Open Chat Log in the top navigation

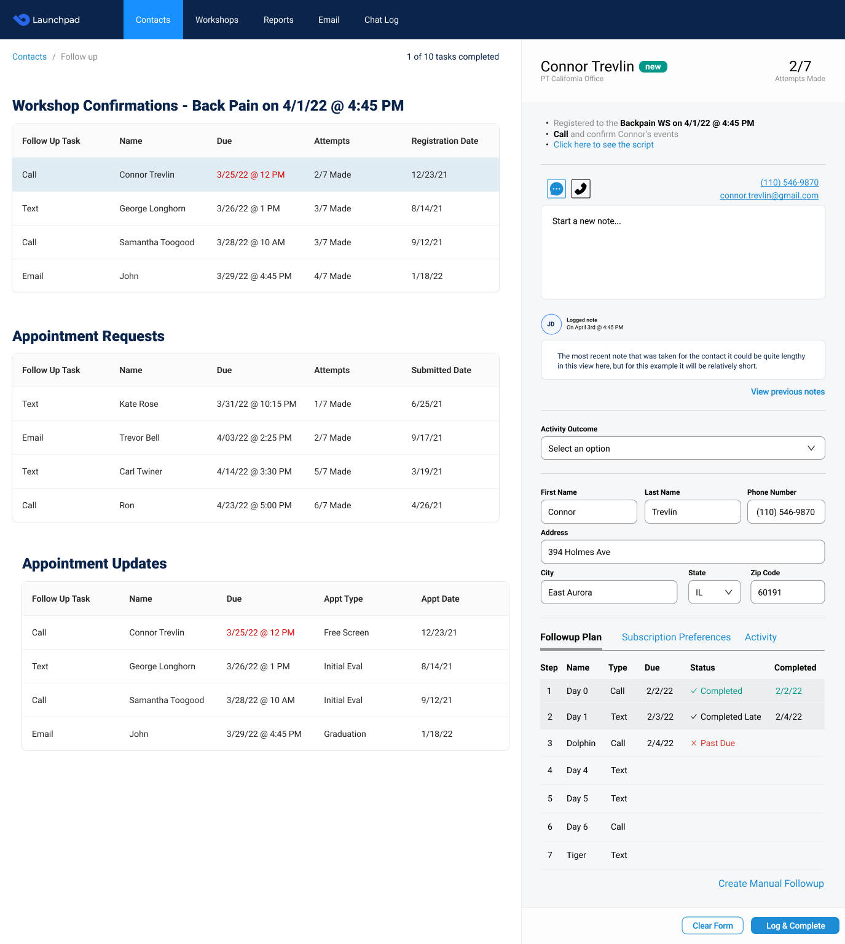point(380,19)
